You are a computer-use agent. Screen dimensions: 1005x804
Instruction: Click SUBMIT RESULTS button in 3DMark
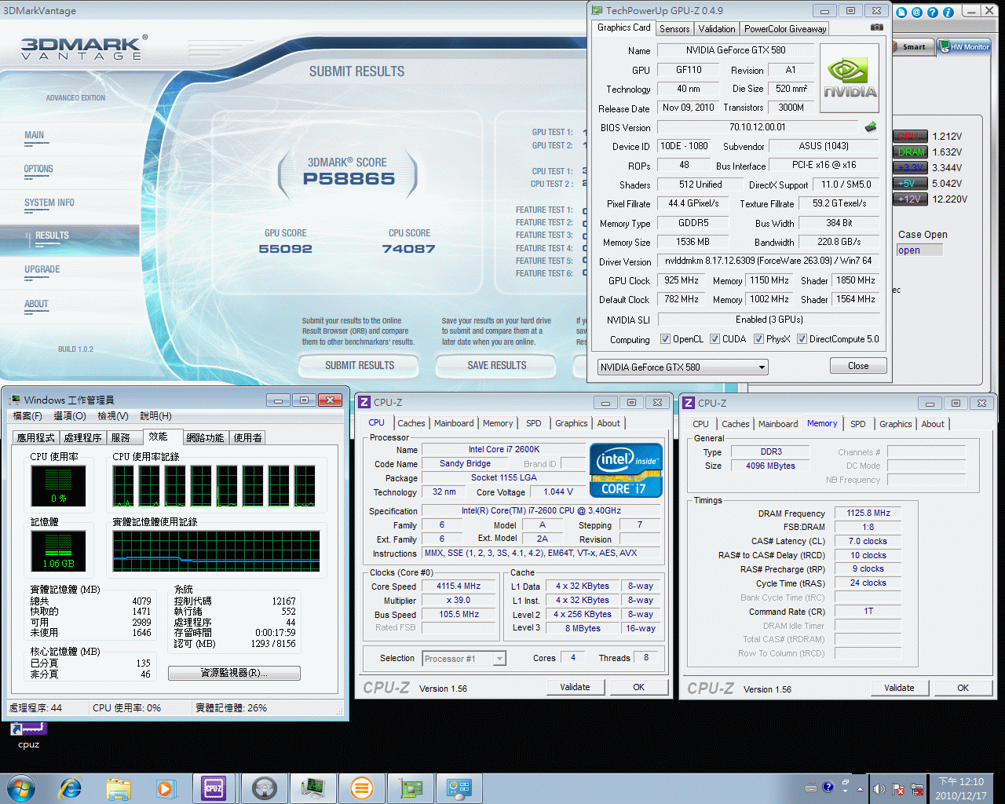[360, 365]
